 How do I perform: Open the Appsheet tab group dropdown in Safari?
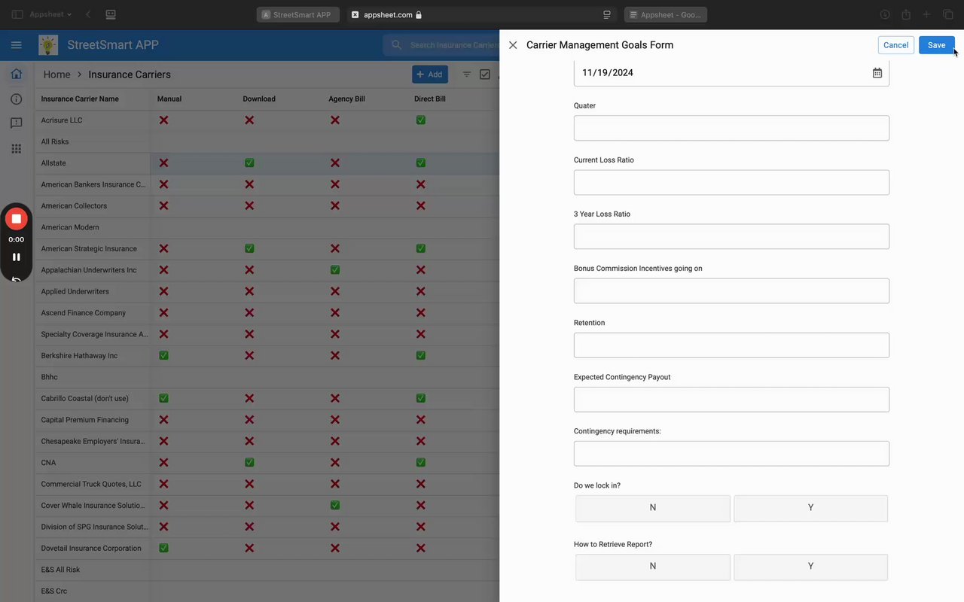tap(51, 14)
